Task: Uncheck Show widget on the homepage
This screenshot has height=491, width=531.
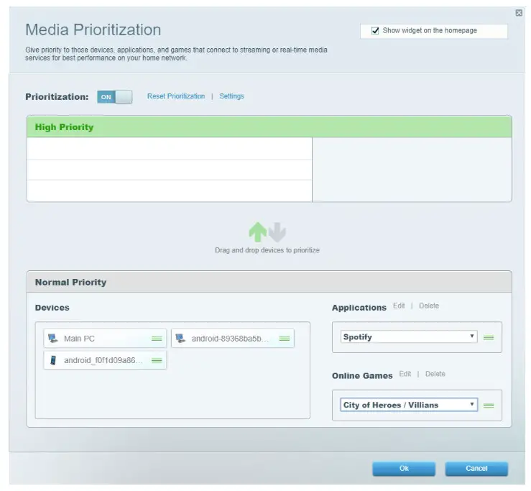Action: (375, 30)
